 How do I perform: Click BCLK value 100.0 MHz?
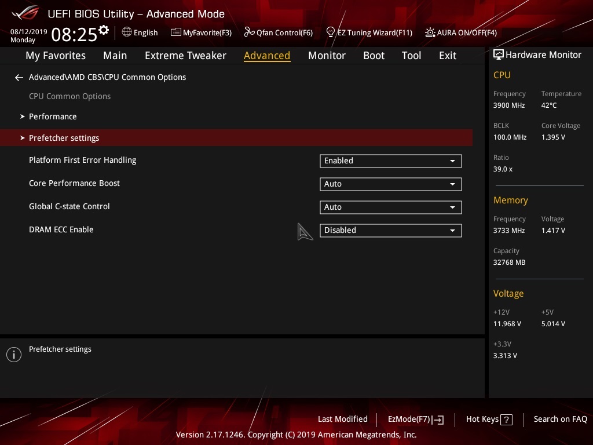coord(510,137)
